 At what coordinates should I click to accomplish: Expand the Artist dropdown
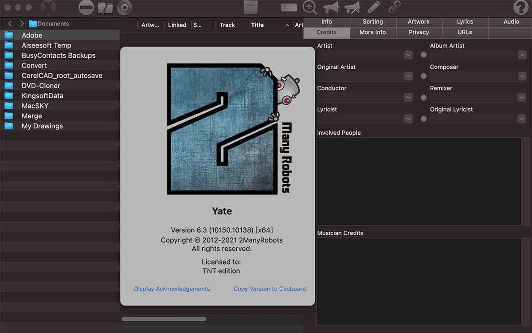click(x=408, y=55)
